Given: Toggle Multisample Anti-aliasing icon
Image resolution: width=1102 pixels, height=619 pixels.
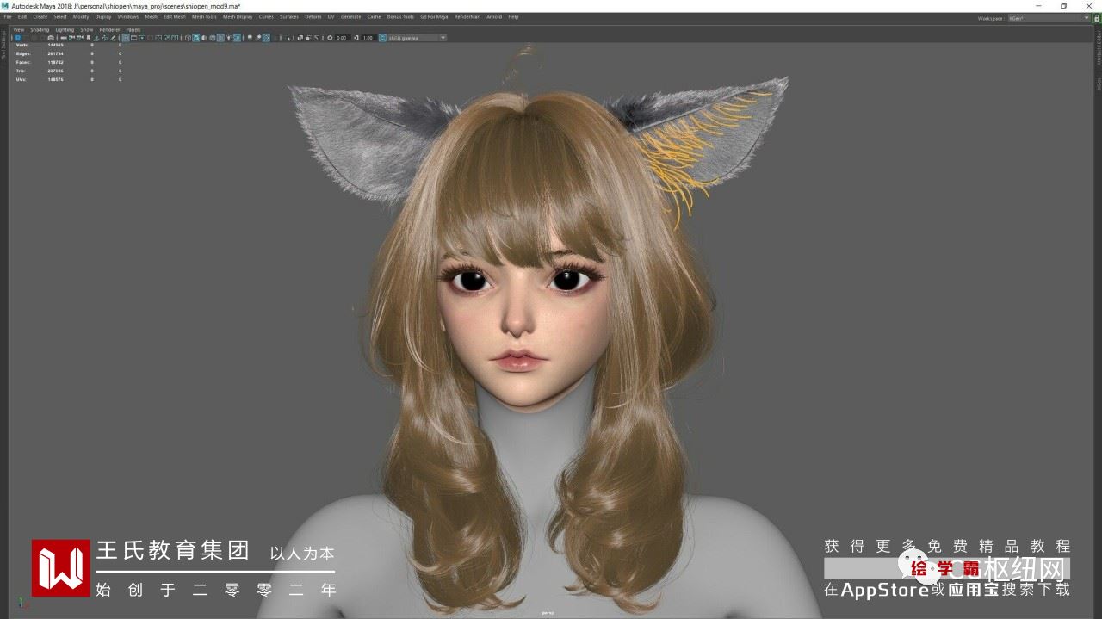Looking at the screenshot, I should click(x=266, y=38).
